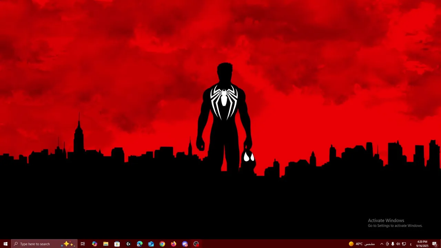Click the Type here to search box
441x248 pixels.
pyautogui.click(x=44, y=244)
